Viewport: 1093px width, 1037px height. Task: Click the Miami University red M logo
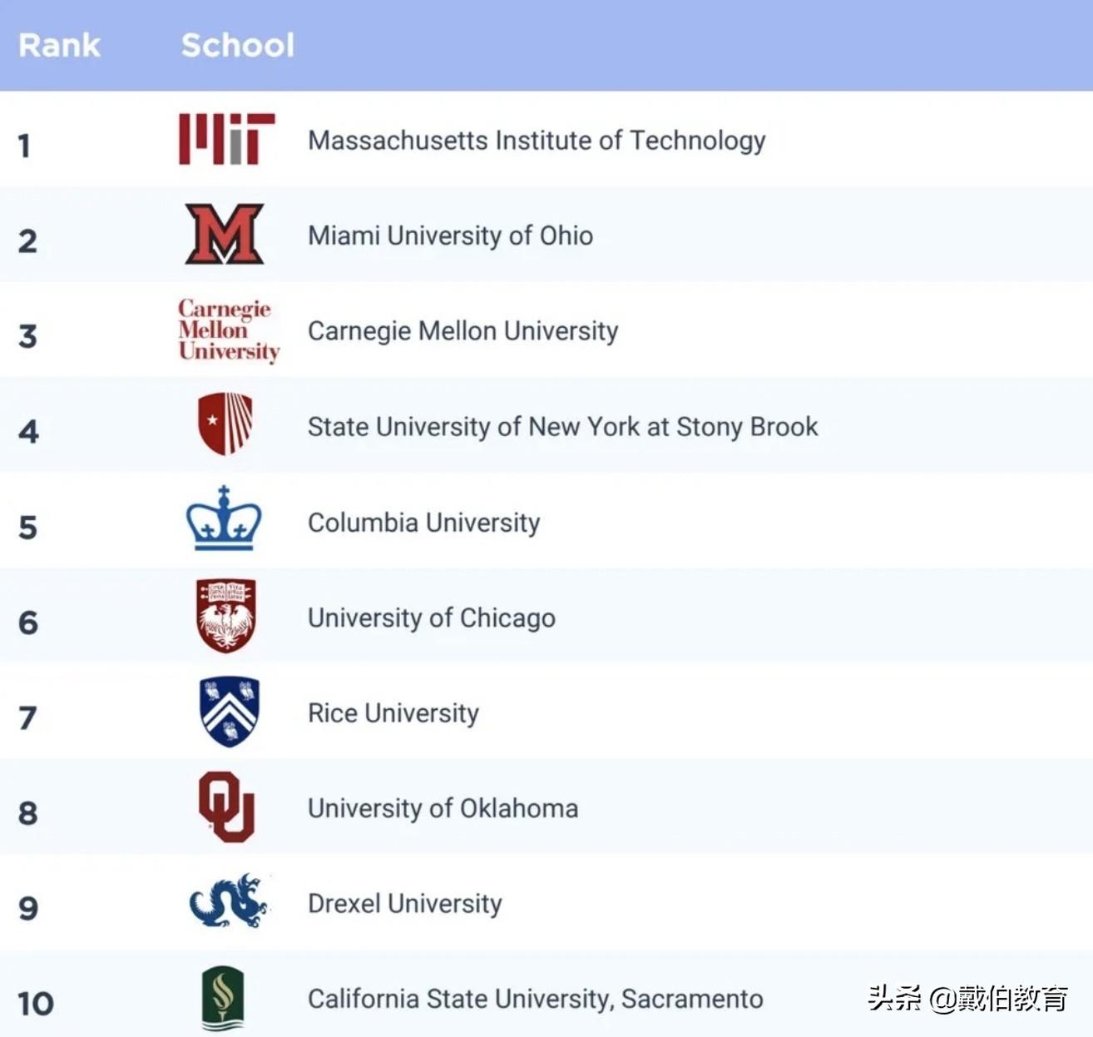point(225,234)
